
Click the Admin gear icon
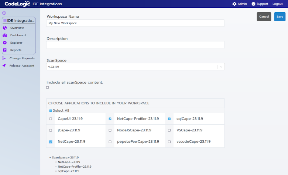(234, 4)
